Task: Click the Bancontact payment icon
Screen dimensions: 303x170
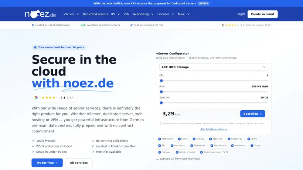Action: tap(172, 146)
